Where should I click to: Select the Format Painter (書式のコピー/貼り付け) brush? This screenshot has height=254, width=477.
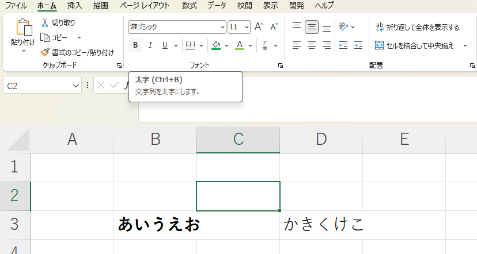(x=45, y=52)
